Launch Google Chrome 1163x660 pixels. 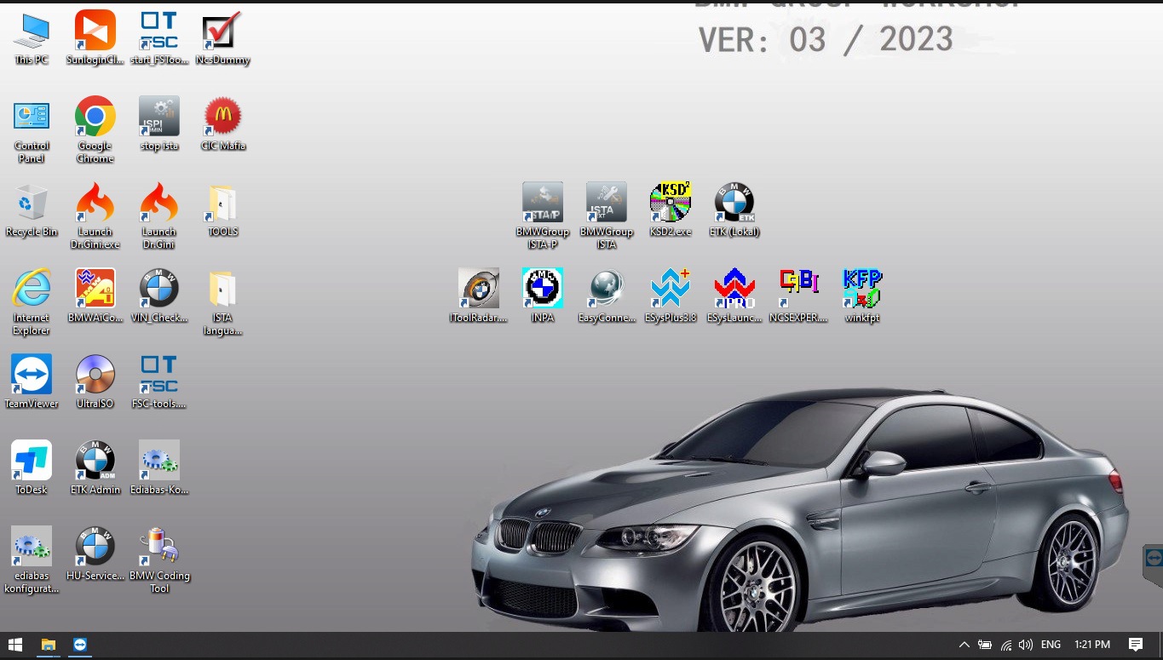[95, 117]
